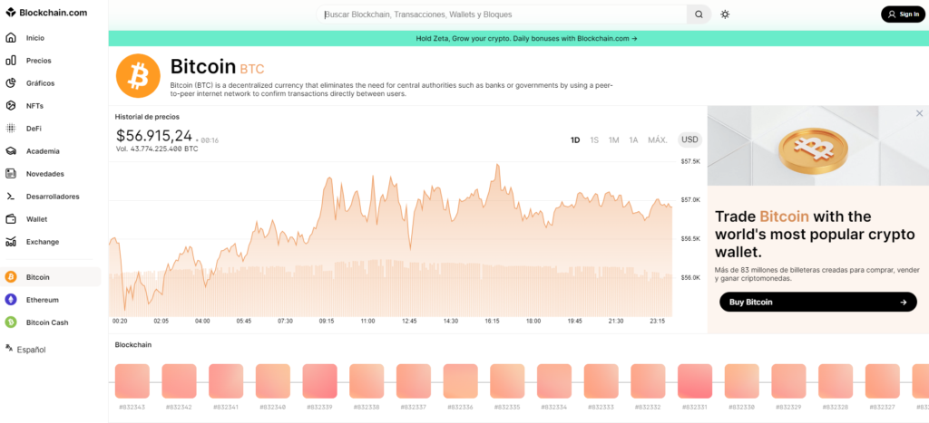Open the Exchange chart icon

[11, 241]
